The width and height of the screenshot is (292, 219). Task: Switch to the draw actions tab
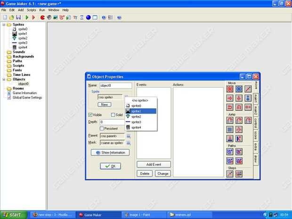coord(256,159)
